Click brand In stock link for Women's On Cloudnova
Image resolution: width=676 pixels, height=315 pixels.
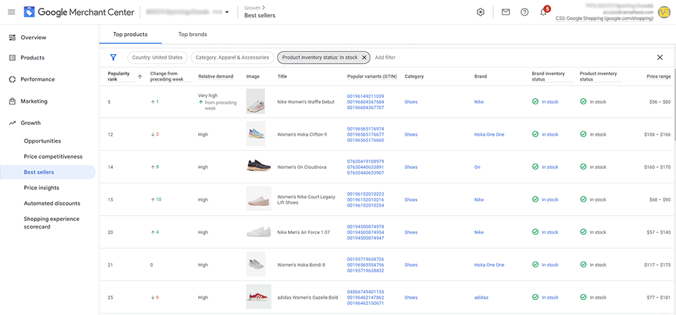click(550, 167)
